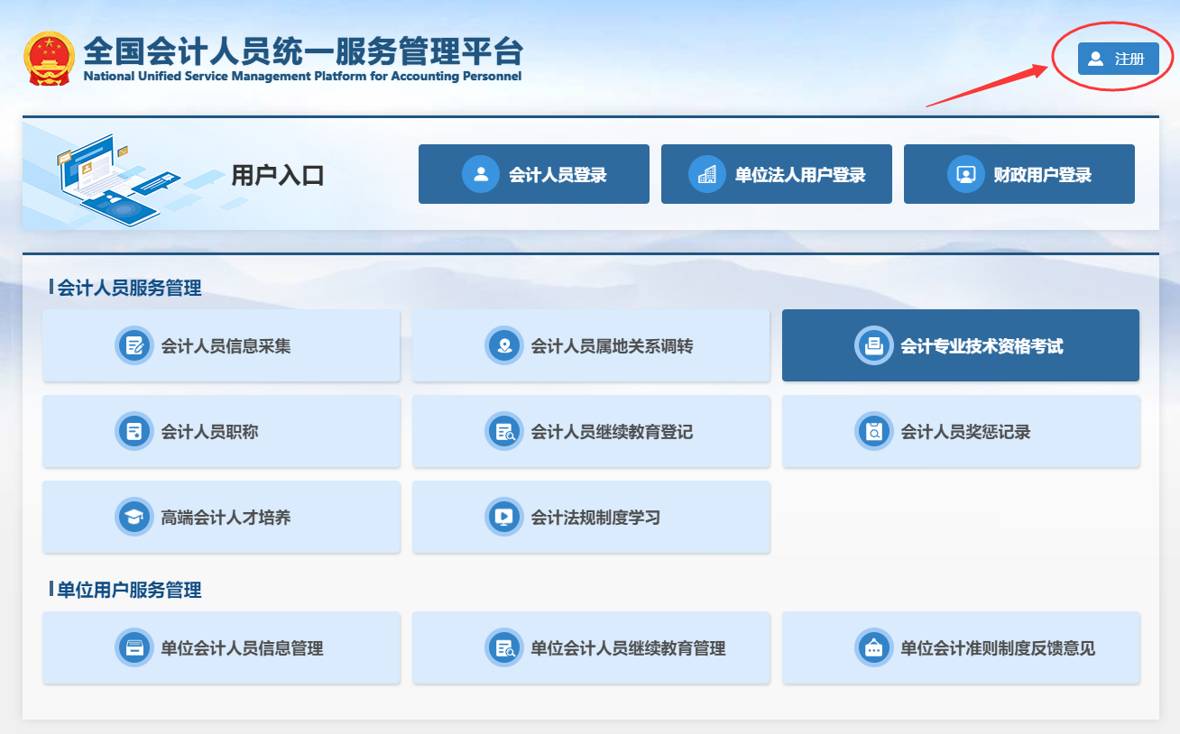
Task: Click the 会计法规制度学习 video play icon
Action: pos(504,518)
